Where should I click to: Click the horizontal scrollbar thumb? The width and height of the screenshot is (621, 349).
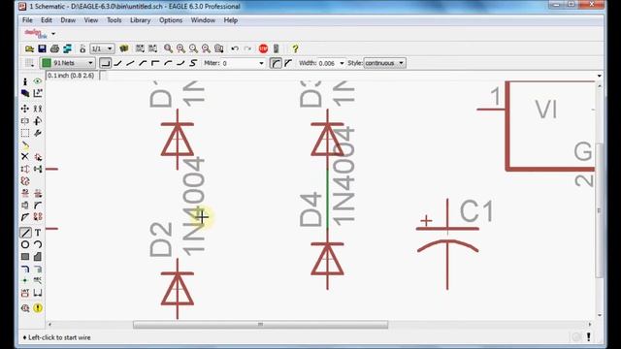[260, 325]
